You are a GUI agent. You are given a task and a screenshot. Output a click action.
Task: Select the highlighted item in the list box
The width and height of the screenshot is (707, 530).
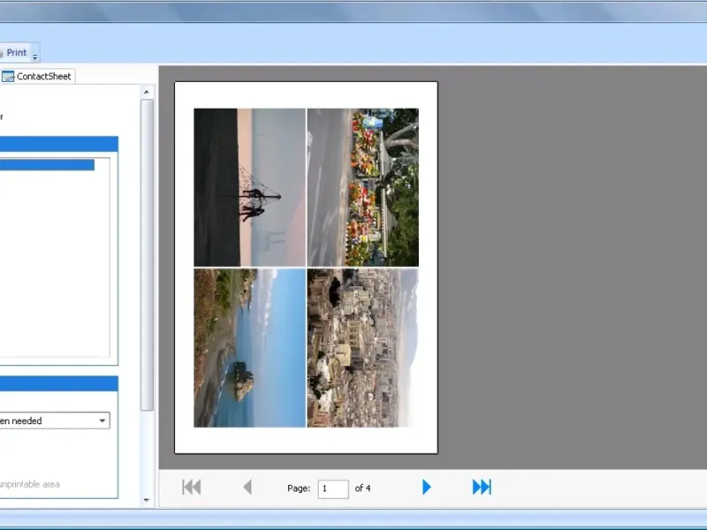pyautogui.click(x=46, y=164)
